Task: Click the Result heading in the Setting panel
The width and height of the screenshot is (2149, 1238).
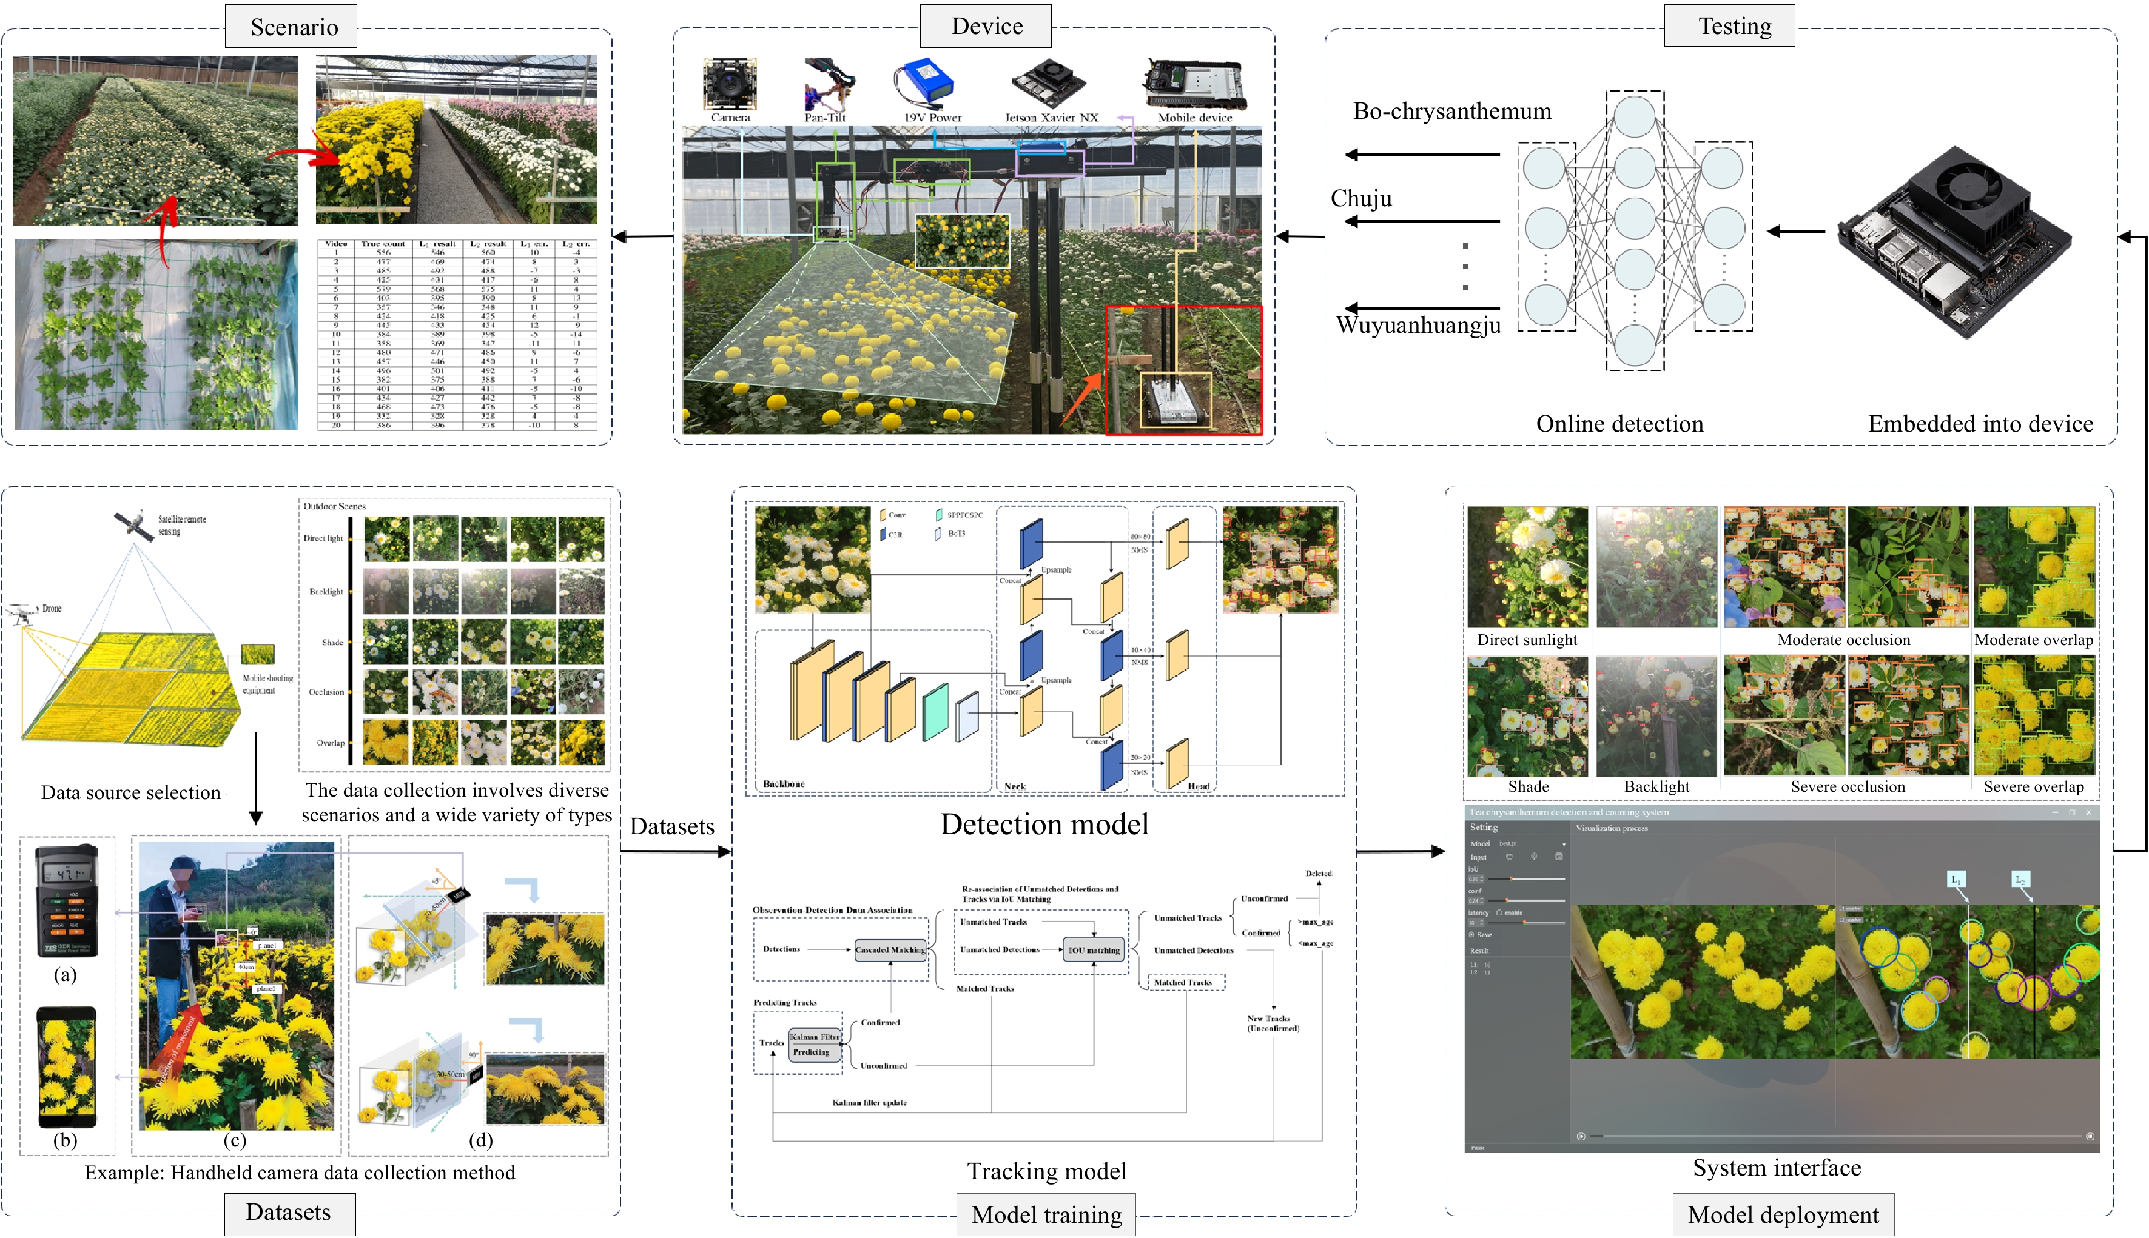Action: (1480, 951)
